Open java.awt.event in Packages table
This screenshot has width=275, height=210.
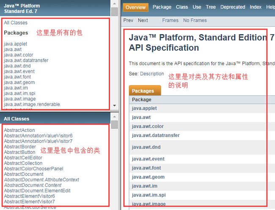[x=148, y=159]
